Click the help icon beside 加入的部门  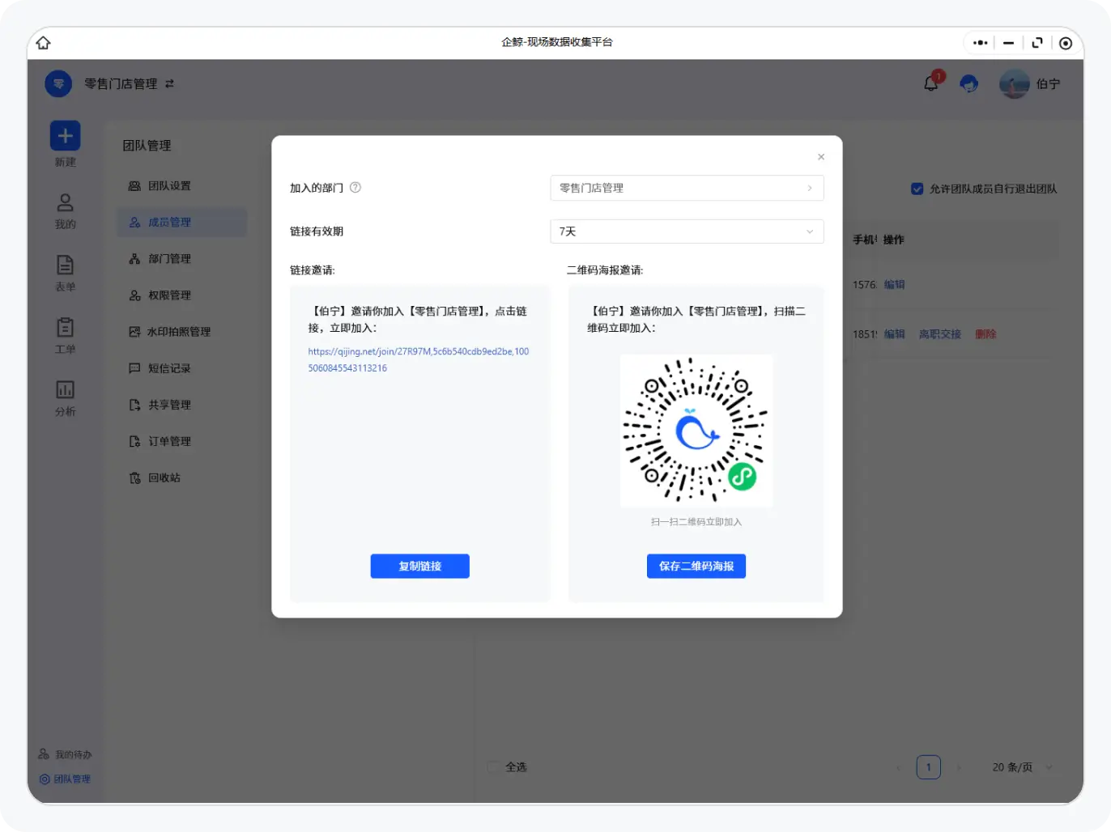click(x=355, y=188)
